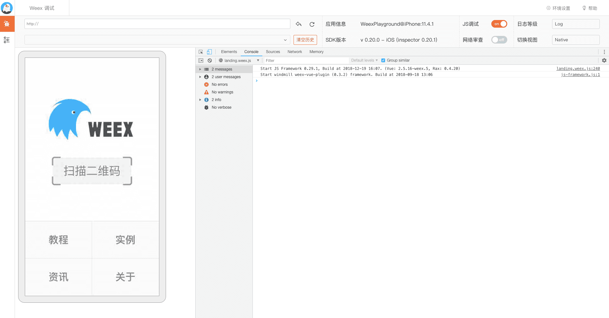Select No errors sidebar row
609x318 pixels.
(224, 85)
